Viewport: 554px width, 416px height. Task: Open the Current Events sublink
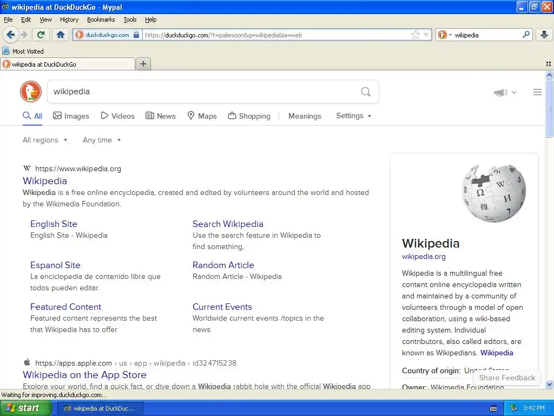(222, 307)
